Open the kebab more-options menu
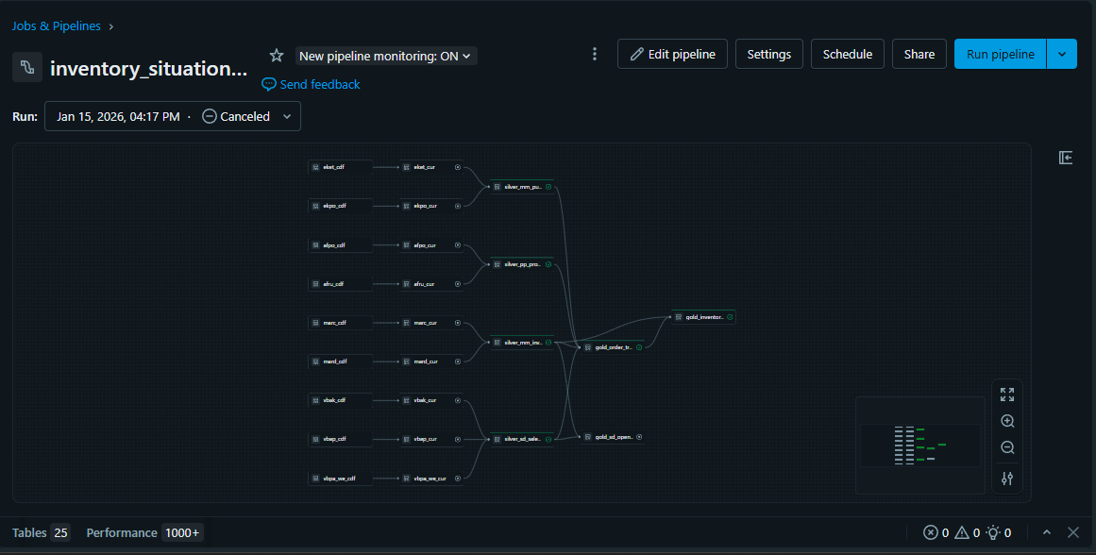The image size is (1096, 555). coord(595,54)
